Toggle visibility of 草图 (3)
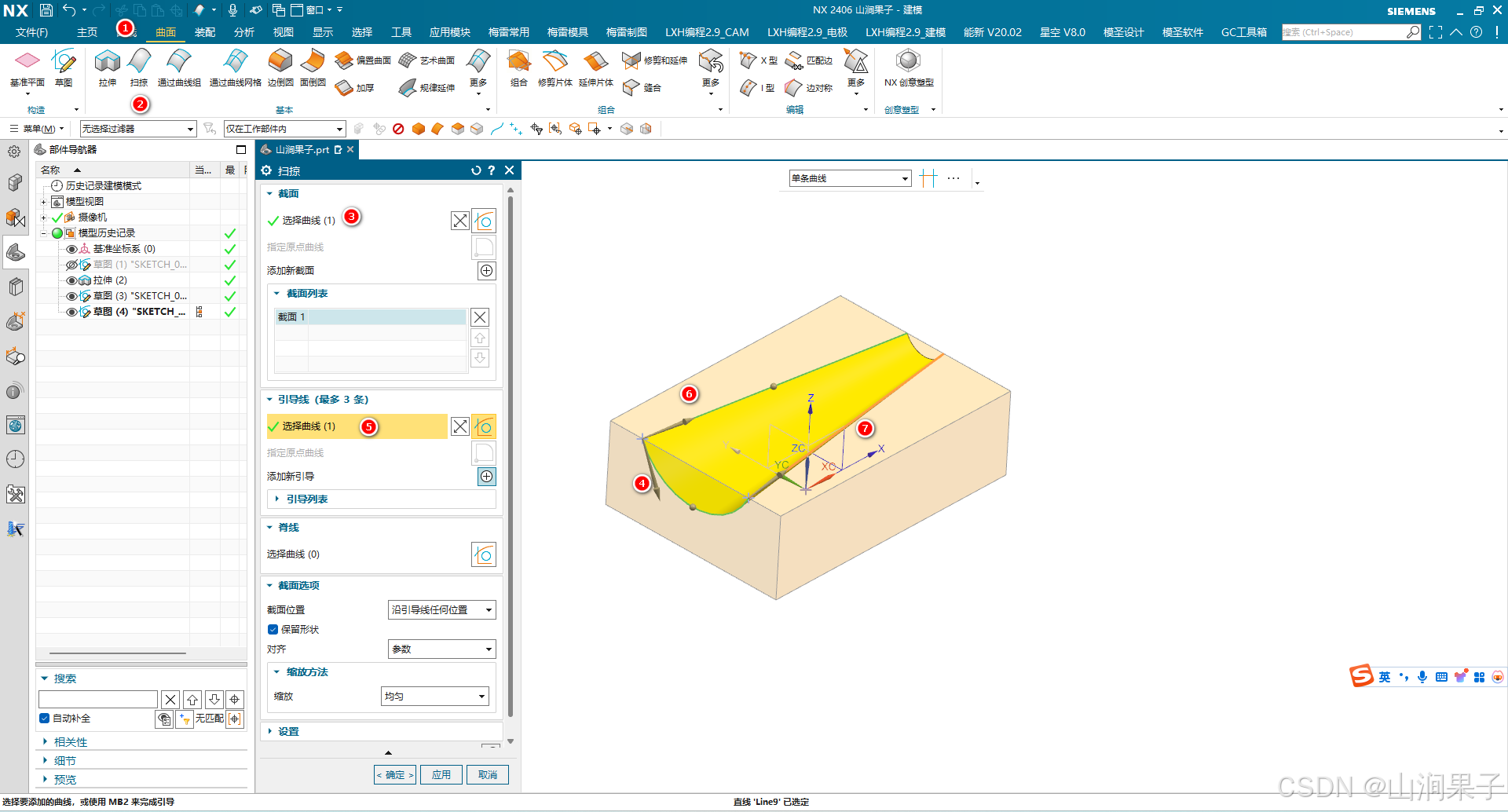Viewport: 1508px width, 812px height. click(71, 296)
